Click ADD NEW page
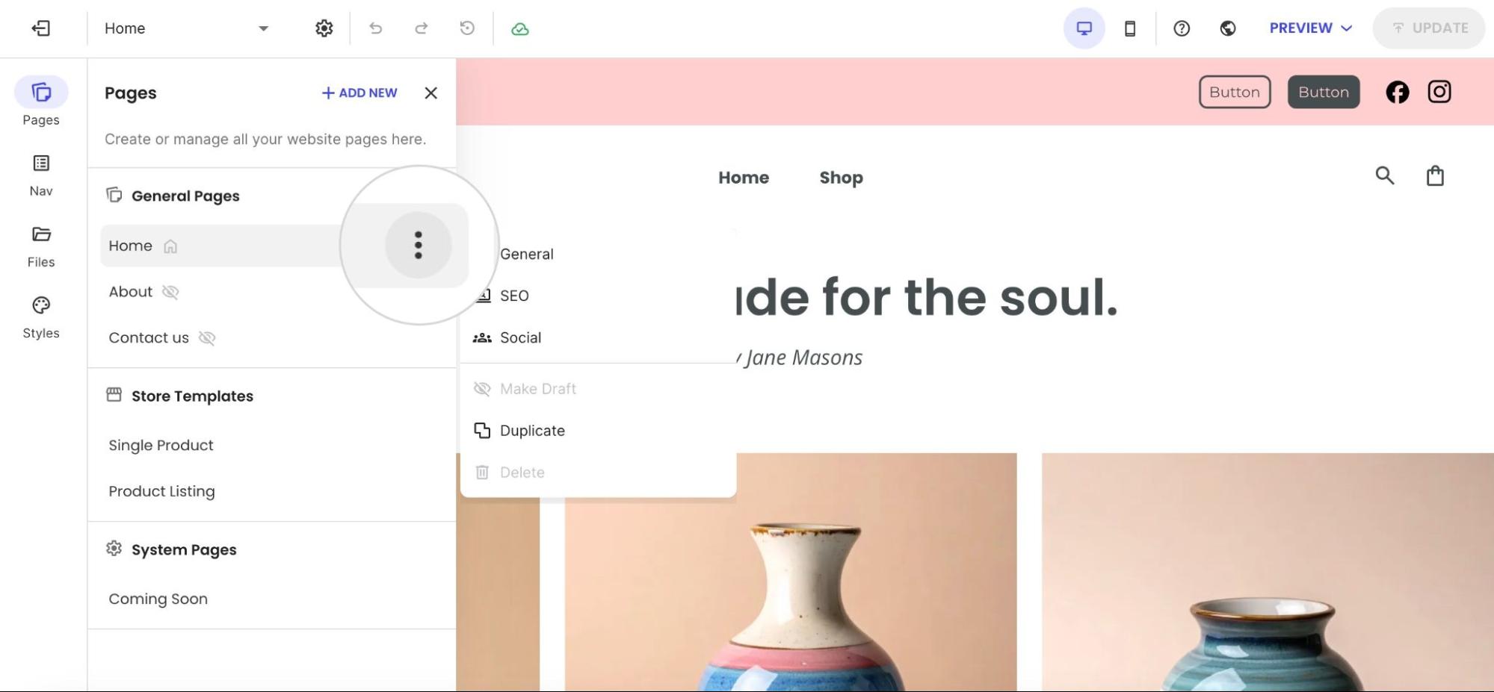1494x692 pixels. [x=359, y=93]
